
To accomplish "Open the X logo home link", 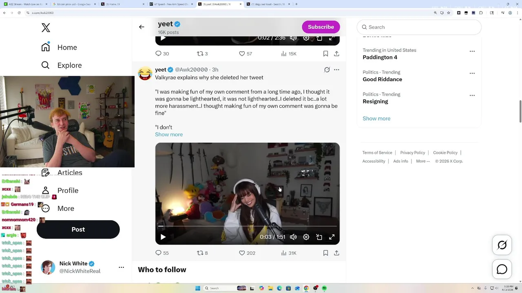I will click(x=46, y=28).
